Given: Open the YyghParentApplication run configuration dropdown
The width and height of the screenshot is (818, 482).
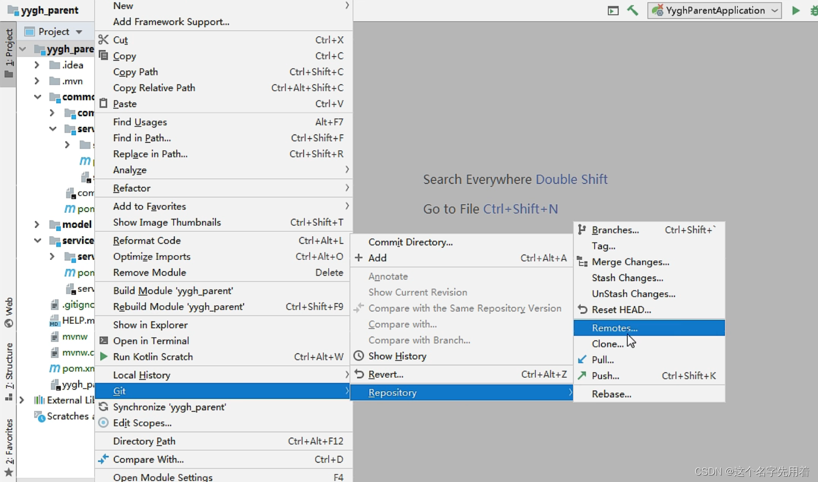Looking at the screenshot, I should (715, 10).
